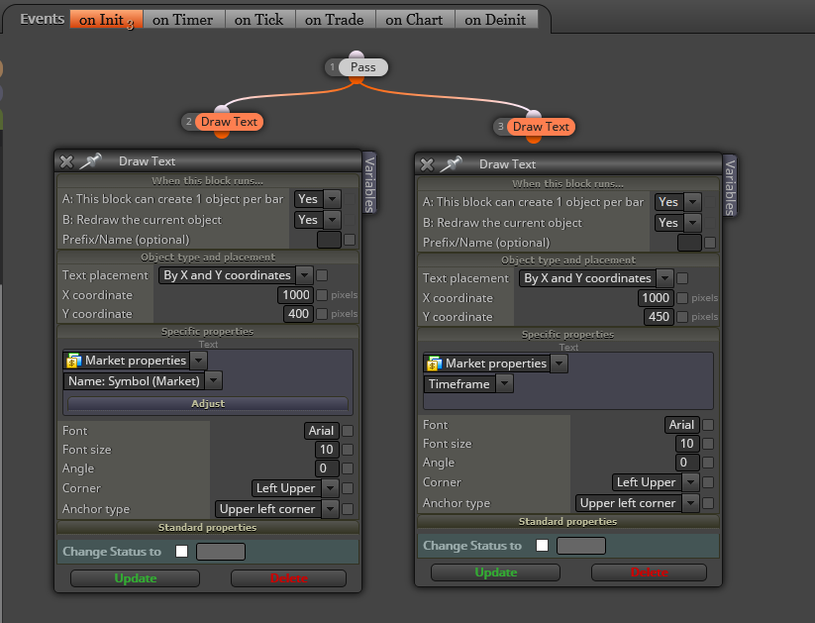
Task: Switch to the on Tick tab
Action: tap(258, 20)
